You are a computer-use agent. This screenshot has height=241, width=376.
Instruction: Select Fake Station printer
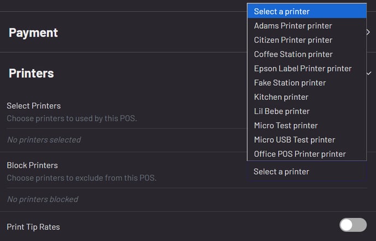[x=290, y=83]
